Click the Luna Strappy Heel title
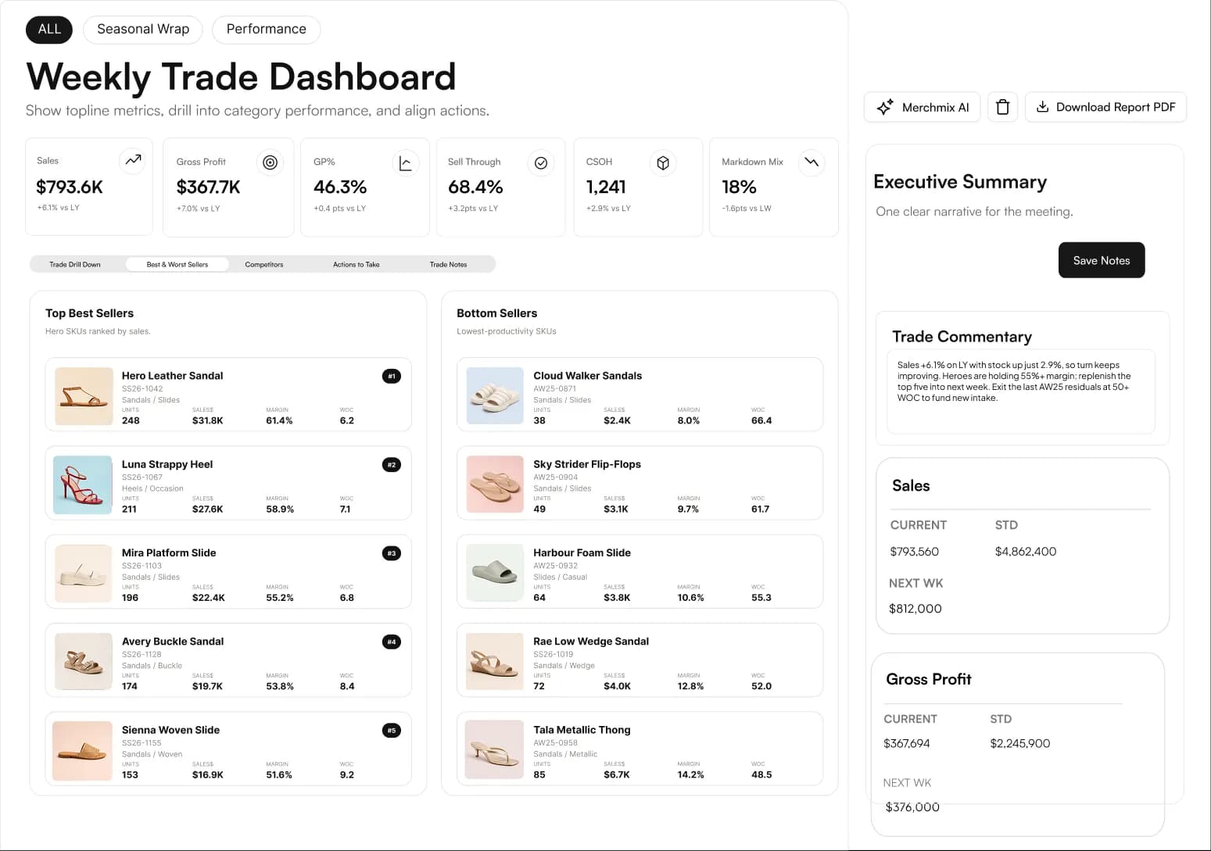This screenshot has height=851, width=1211. 167,464
